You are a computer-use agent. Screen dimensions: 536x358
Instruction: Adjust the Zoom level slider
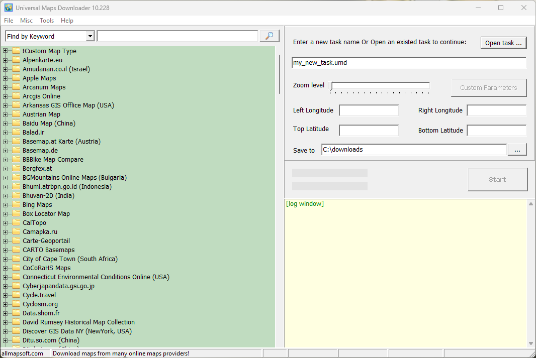tap(380, 87)
